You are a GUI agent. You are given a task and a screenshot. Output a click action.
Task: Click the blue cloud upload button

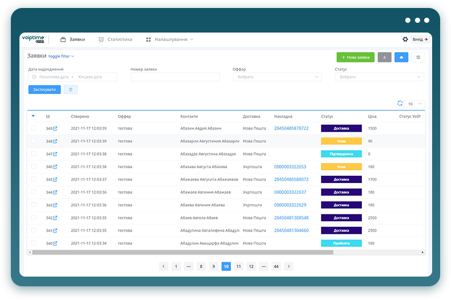[401, 57]
